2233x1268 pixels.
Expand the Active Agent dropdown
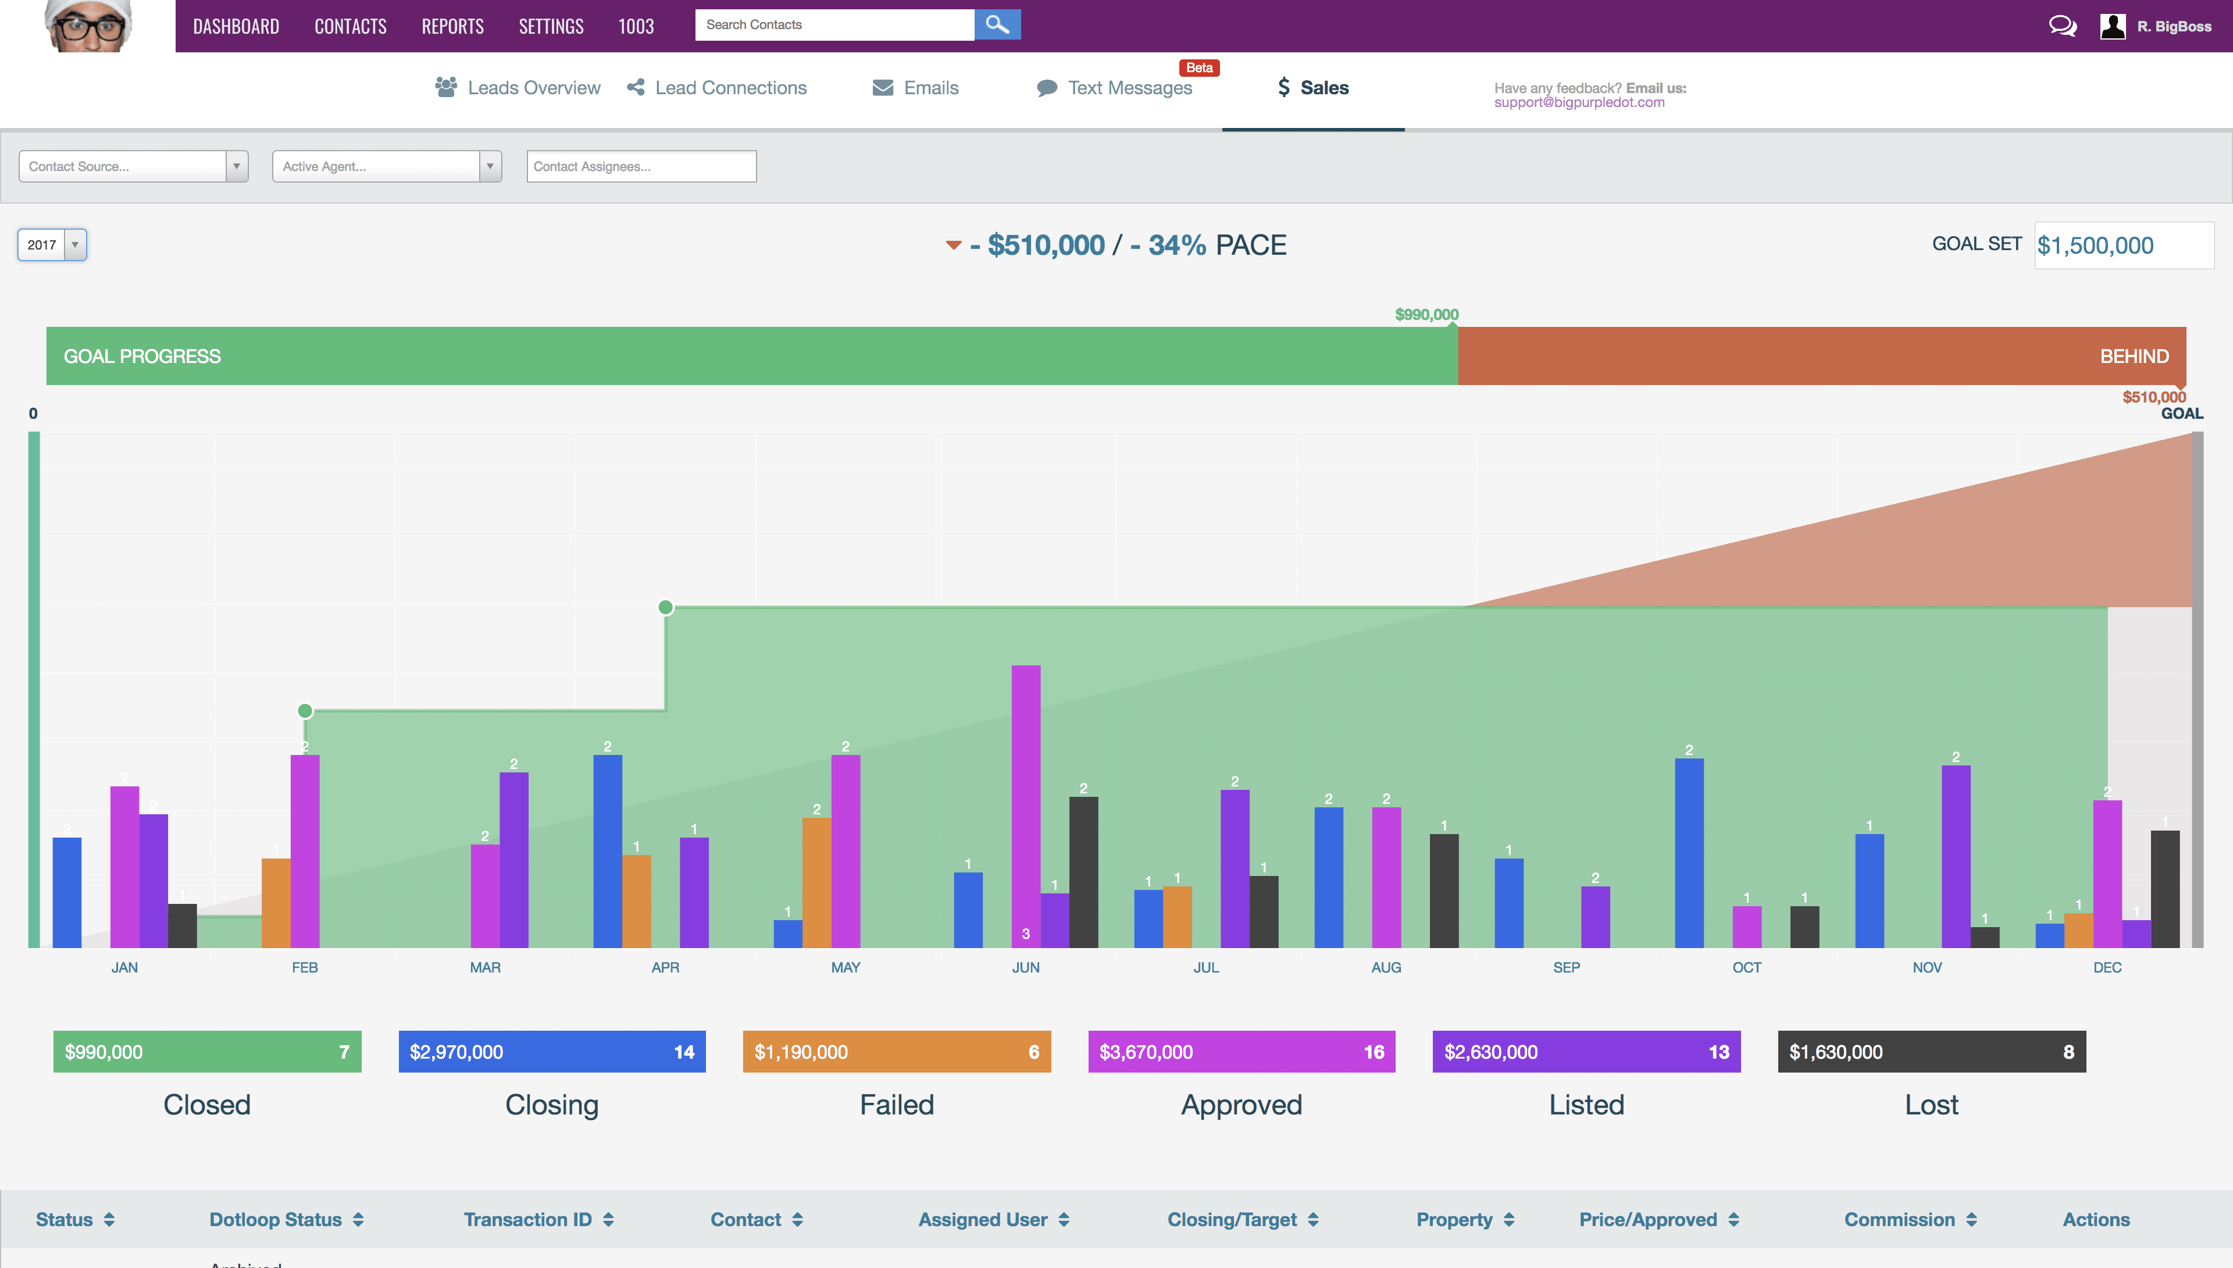[x=387, y=166]
